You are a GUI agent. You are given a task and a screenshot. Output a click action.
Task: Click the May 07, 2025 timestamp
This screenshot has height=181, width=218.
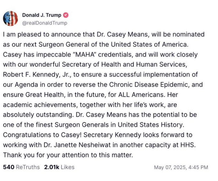tap(181, 168)
